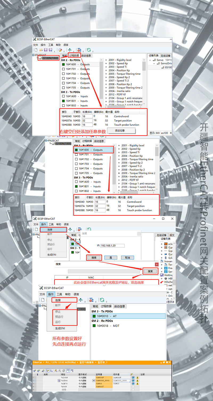Collapse PN2ECAT tree node in topmost window

click(34, 55)
